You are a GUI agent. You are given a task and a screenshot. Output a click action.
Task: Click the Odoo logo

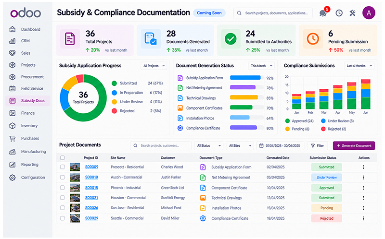[26, 13]
